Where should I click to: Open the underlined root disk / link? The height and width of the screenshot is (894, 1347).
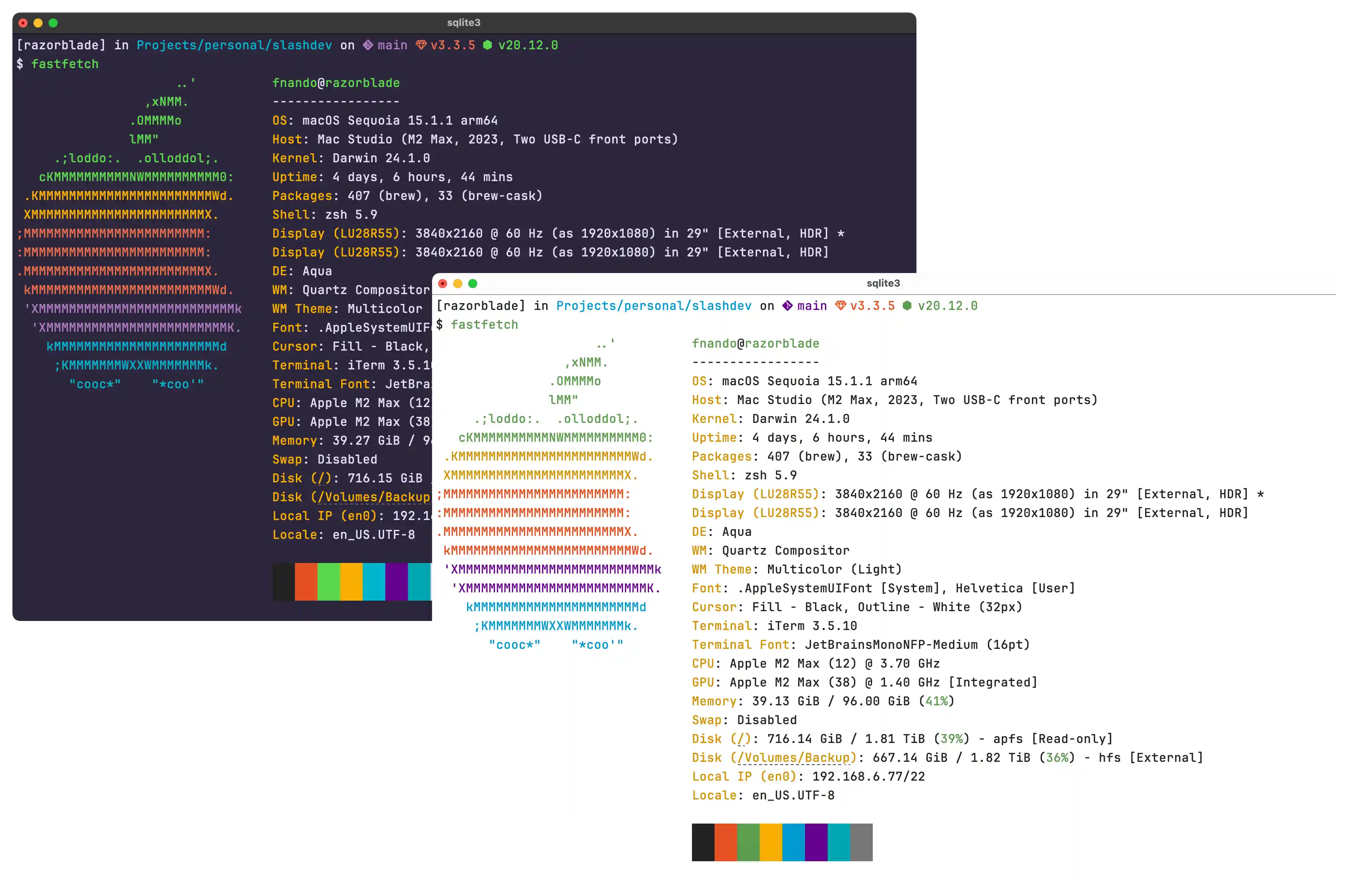point(740,738)
